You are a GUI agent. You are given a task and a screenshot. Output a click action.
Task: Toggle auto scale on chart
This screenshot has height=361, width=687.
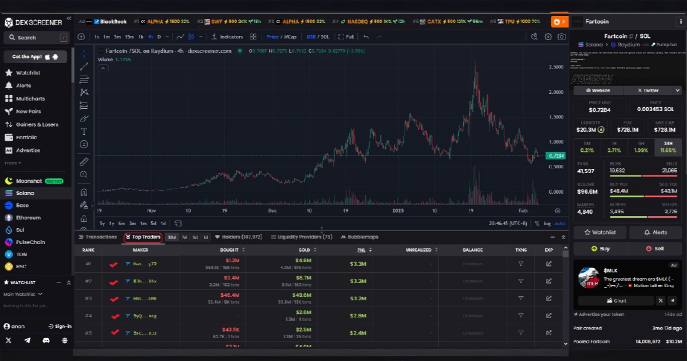[x=560, y=223]
